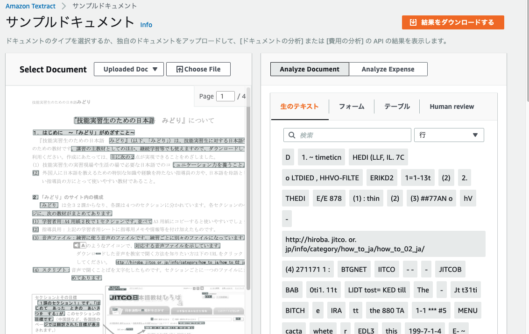529x334 pixels.
Task: Click the Amazon Textract breadcrumb link
Action: [x=30, y=6]
